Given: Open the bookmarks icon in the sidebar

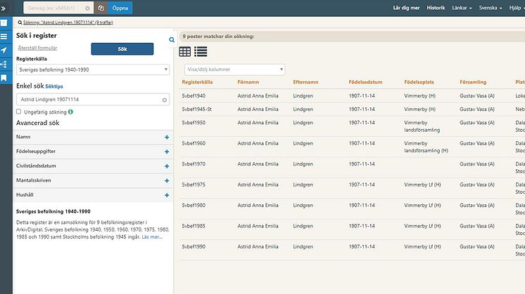Looking at the screenshot, I should 4,78.
